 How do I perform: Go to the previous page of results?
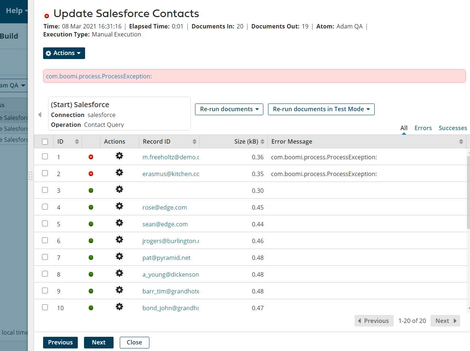pos(374,321)
